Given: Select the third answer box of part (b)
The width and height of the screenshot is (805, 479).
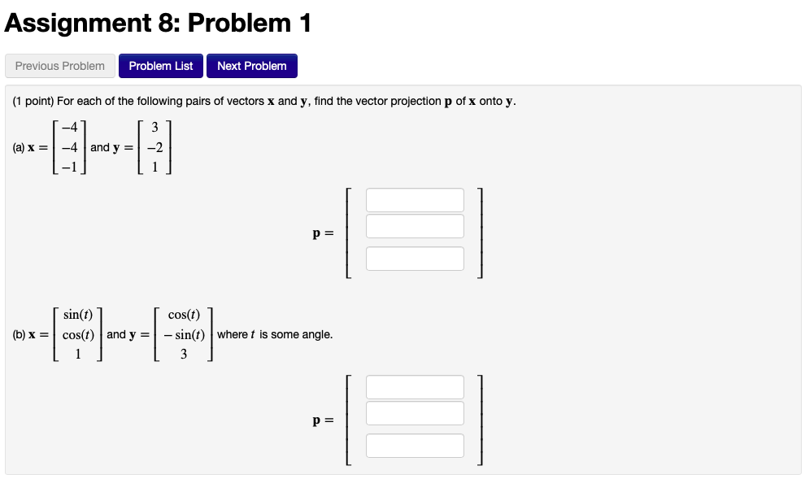Looking at the screenshot, I should [x=415, y=445].
